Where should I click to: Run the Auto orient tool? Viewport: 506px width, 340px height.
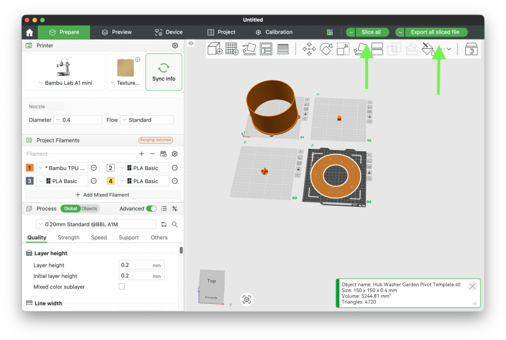[249, 49]
